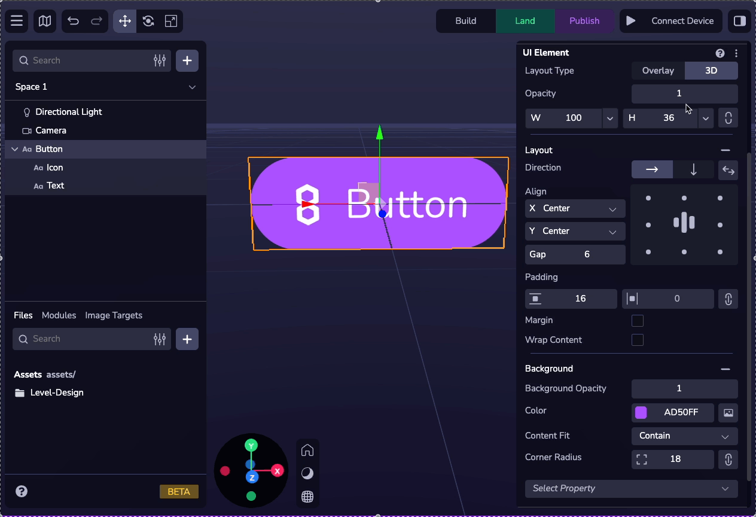Click the Undo icon

(x=73, y=21)
